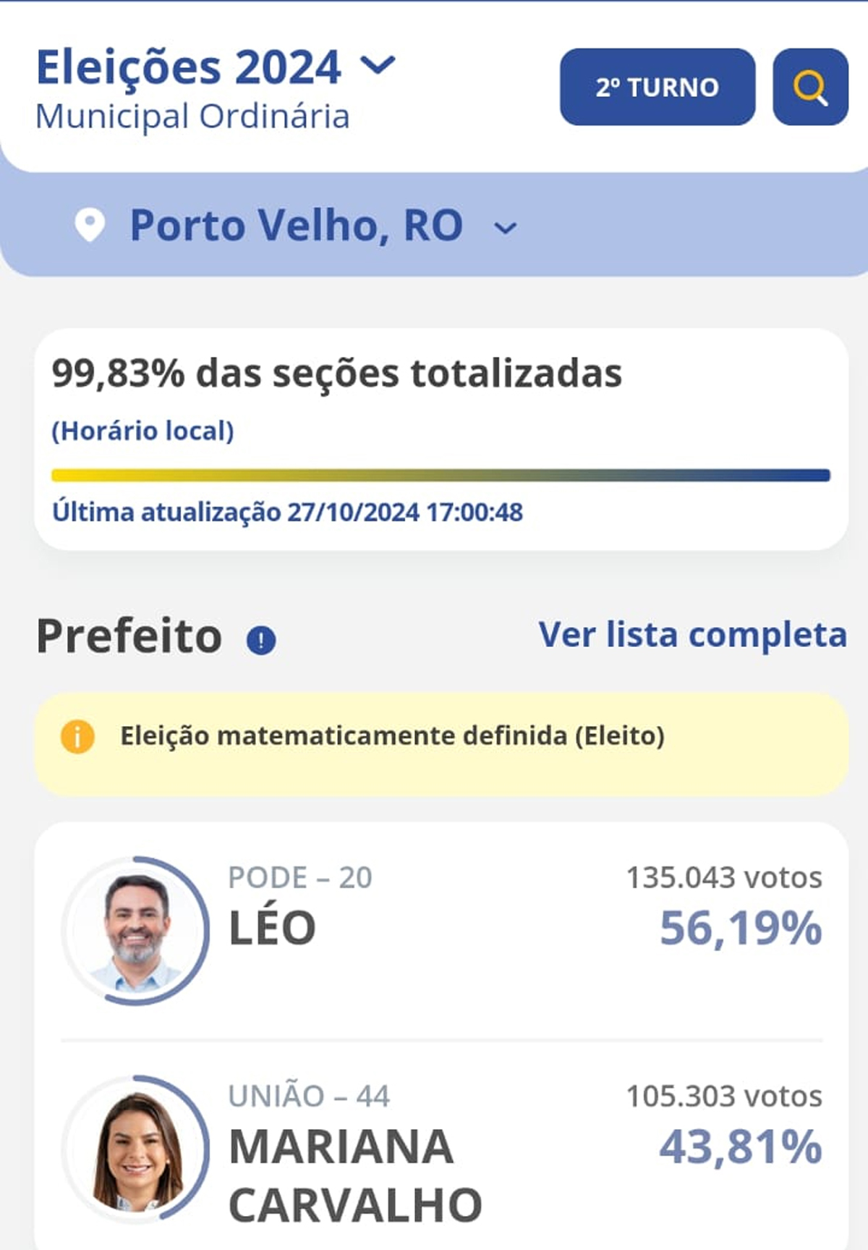868x1250 pixels.
Task: Tap the orange info icon in the yellow banner
Action: click(77, 737)
